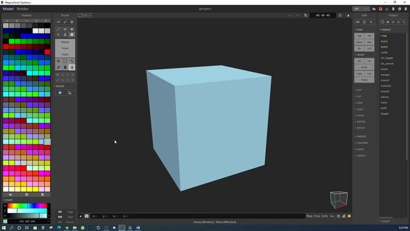Viewport: 410px width, 231px height.
Task: Select the highlighted light blue palette swatch
Action: pos(47,142)
